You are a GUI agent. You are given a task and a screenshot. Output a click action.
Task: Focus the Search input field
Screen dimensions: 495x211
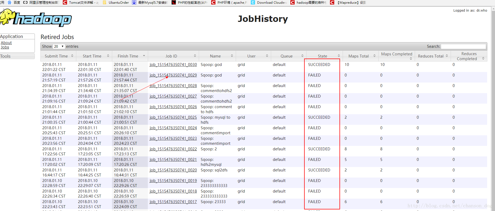[463, 46]
